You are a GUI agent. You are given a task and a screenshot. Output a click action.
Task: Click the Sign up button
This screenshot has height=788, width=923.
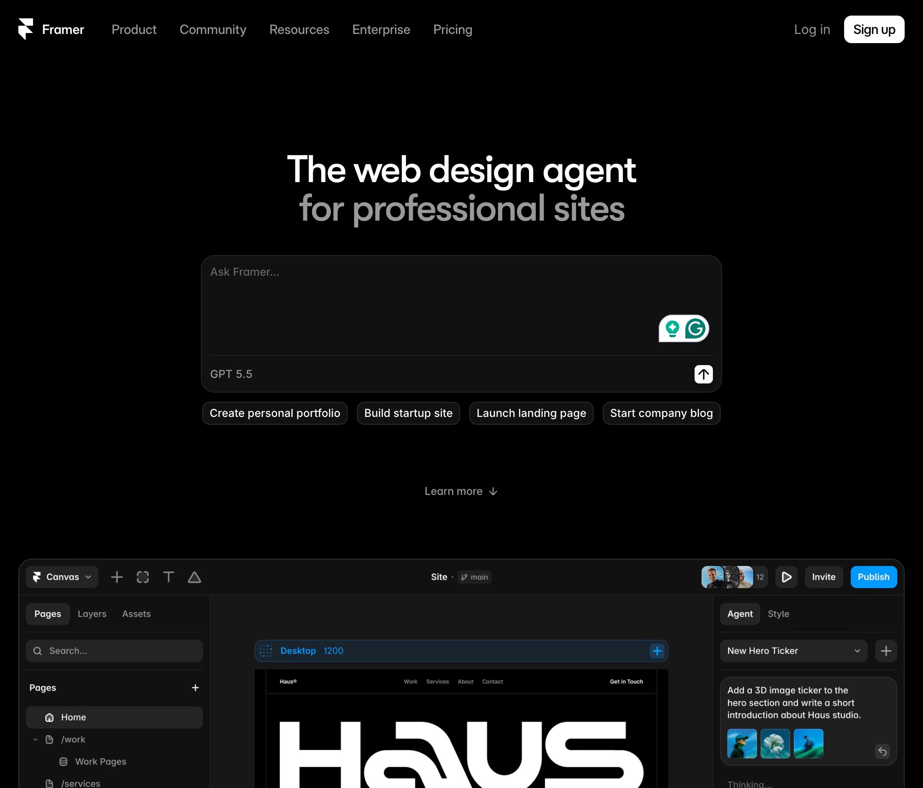point(874,29)
